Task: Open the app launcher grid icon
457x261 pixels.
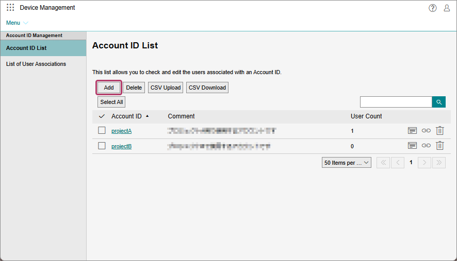Action: [10, 8]
